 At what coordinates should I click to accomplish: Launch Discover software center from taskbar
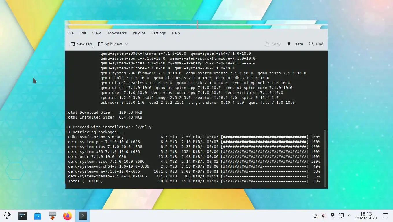(38, 216)
